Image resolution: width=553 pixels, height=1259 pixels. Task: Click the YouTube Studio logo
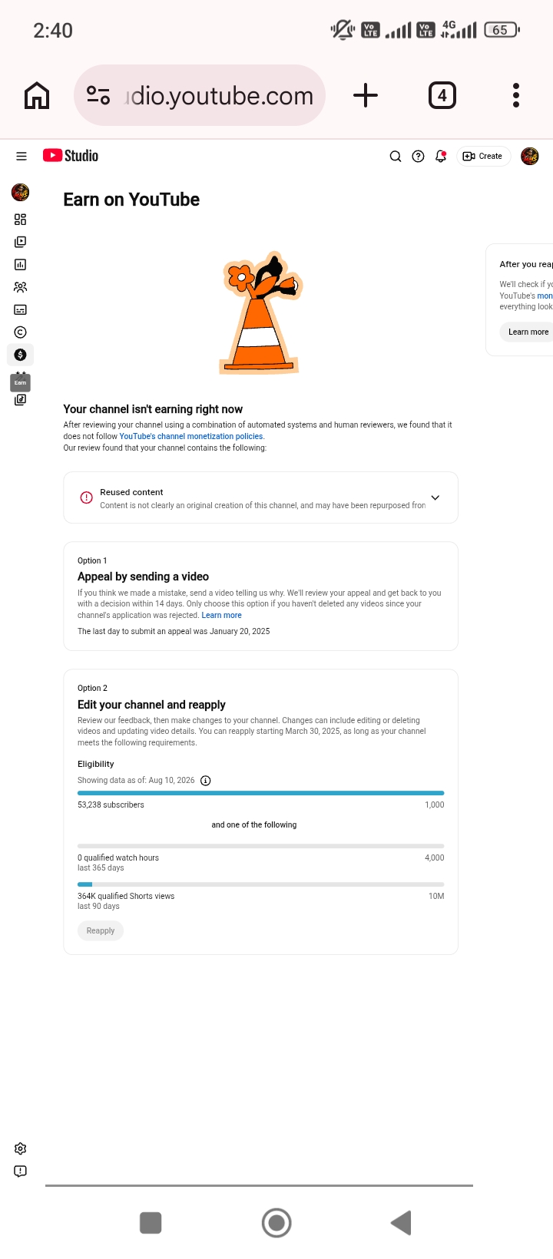(71, 156)
